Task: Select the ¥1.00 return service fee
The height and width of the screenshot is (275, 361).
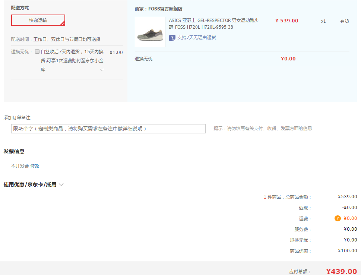Action: 116,53
